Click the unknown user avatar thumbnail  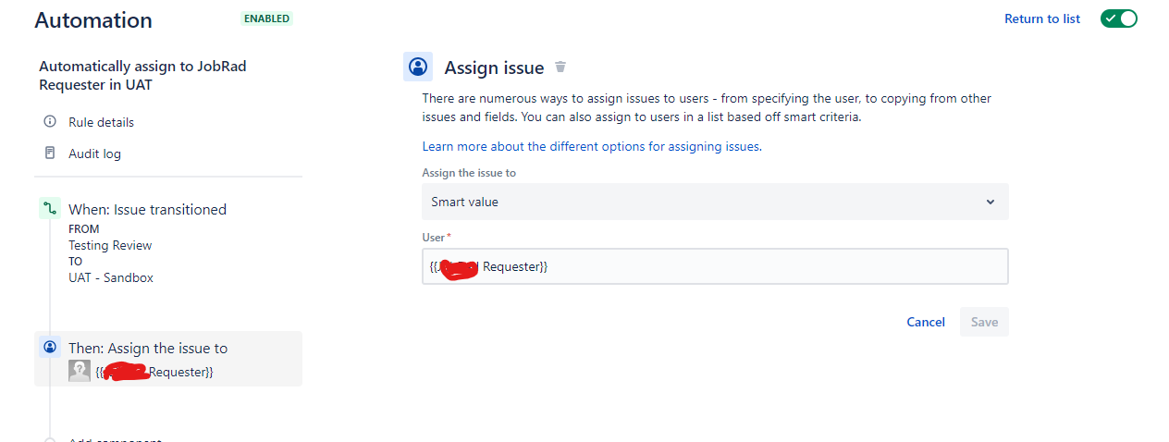[x=80, y=371]
